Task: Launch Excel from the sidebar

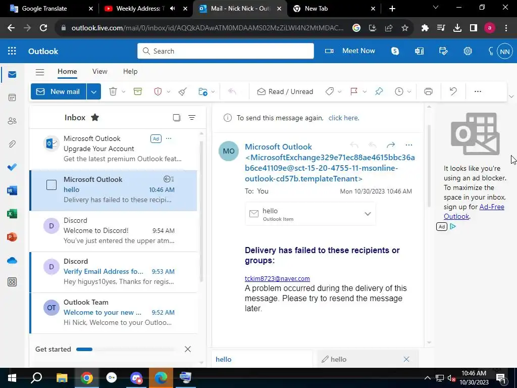Action: click(x=12, y=214)
